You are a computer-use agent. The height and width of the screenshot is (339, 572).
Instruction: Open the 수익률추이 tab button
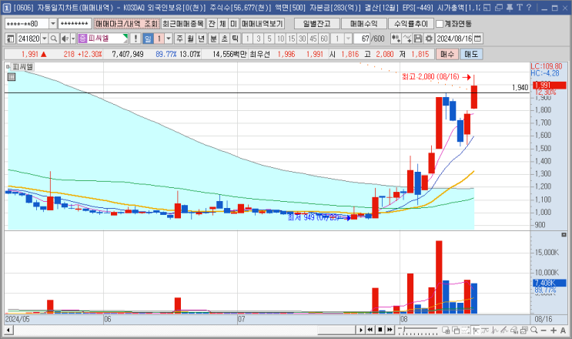click(x=411, y=24)
